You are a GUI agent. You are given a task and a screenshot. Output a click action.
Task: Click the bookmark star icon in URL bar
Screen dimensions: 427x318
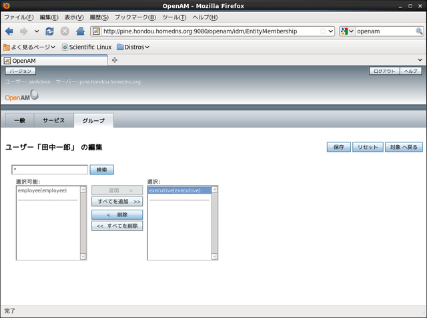click(324, 31)
